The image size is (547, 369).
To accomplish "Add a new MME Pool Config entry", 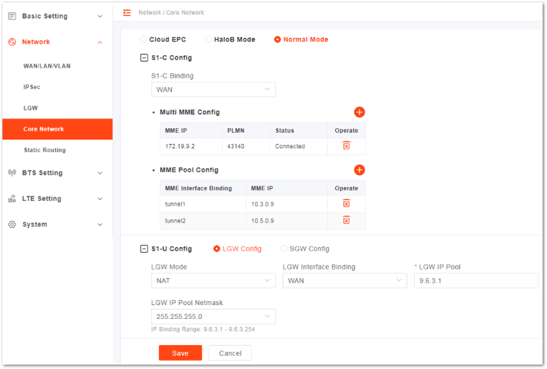I will pos(359,170).
